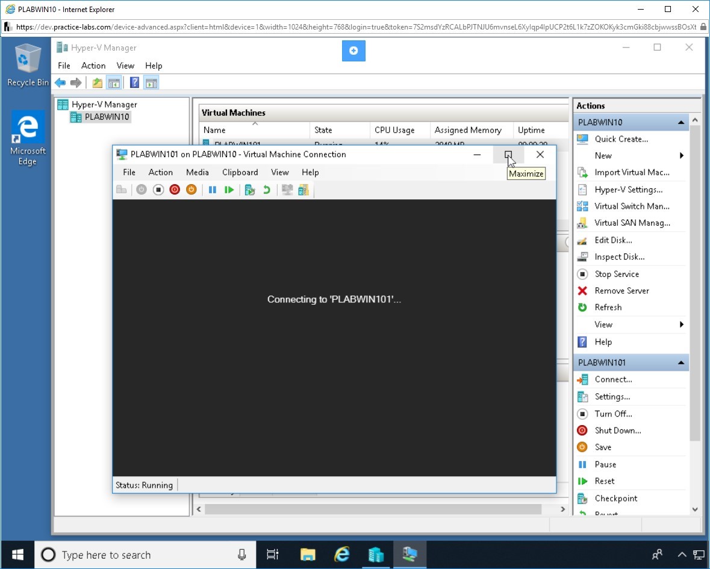Open Microsoft Edge desktop shortcut

pos(28,138)
